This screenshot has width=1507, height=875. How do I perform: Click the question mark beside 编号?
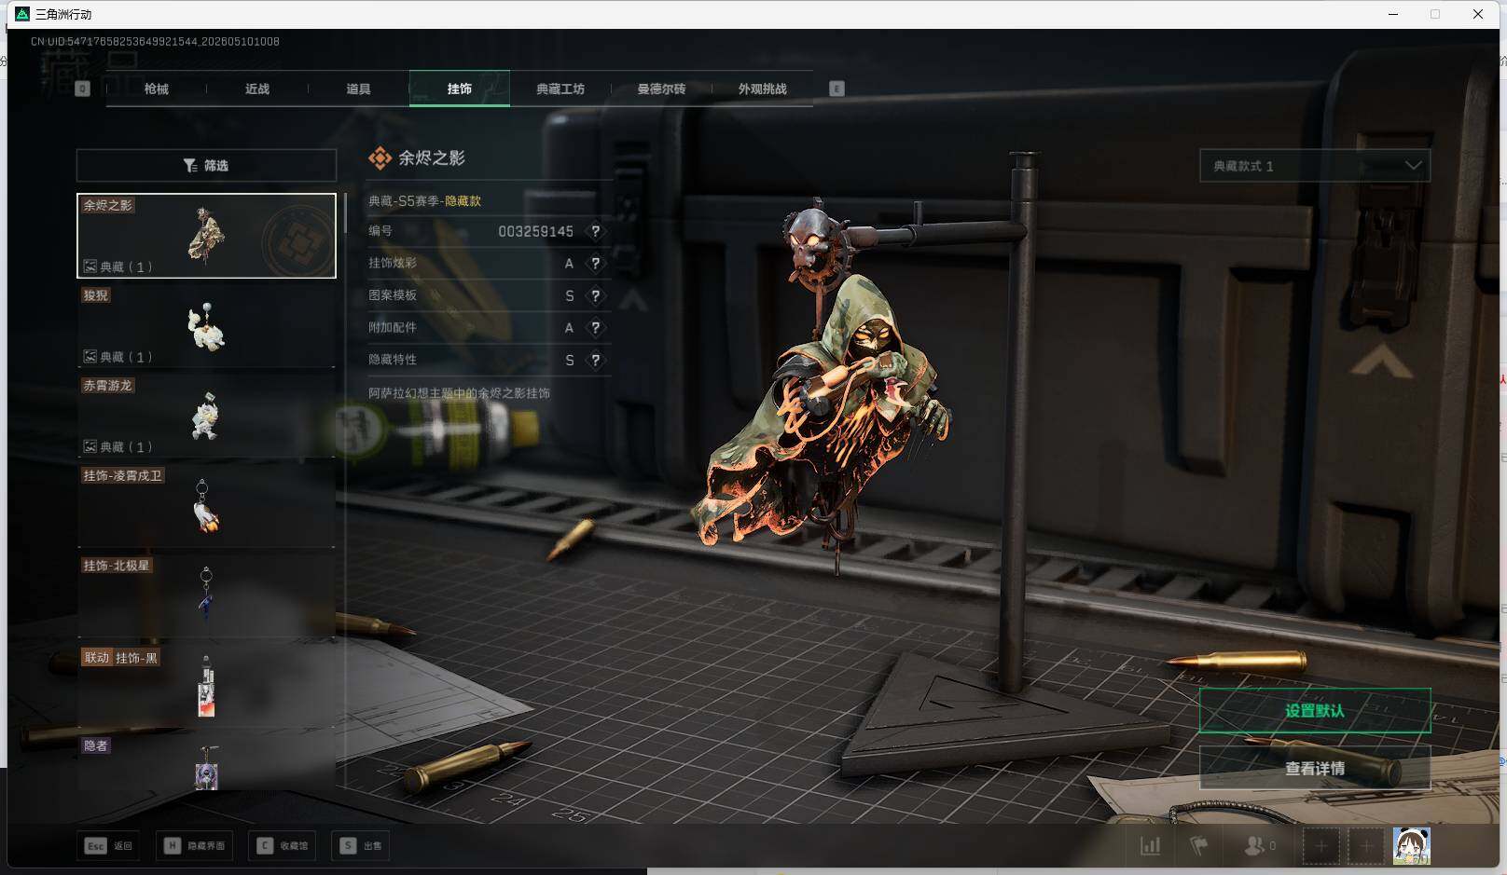(x=595, y=231)
